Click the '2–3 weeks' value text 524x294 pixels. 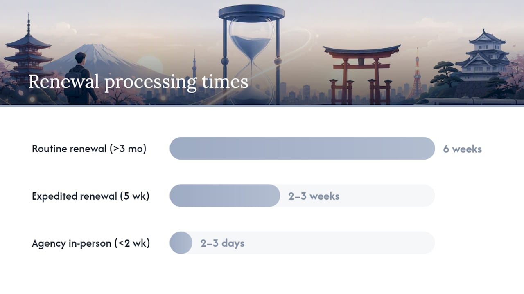coord(314,196)
